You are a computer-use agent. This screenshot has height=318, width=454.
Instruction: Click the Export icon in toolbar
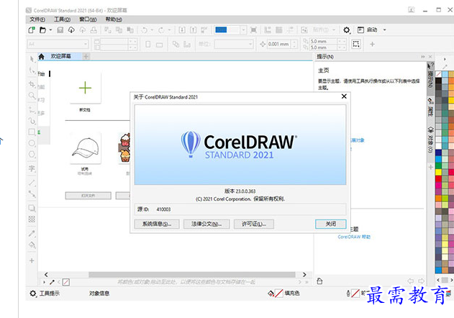pos(193,29)
